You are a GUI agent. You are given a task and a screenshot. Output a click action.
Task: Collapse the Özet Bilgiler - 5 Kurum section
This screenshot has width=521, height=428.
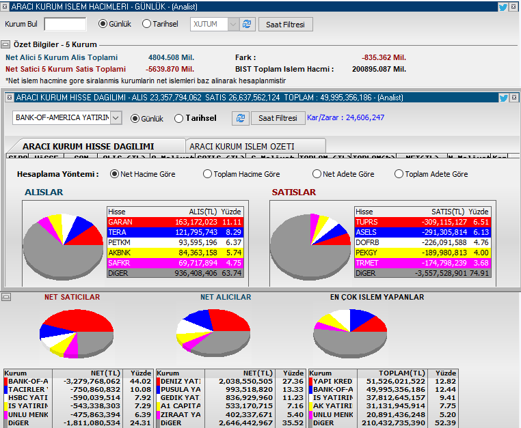coord(5,44)
